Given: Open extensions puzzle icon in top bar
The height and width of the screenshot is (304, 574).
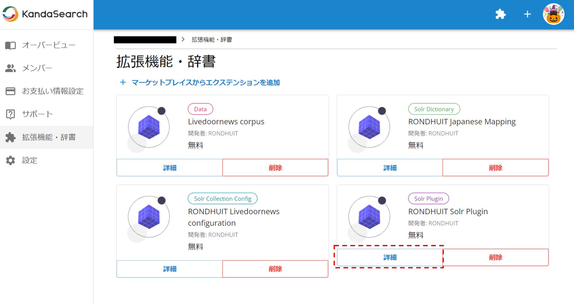Looking at the screenshot, I should (500, 14).
